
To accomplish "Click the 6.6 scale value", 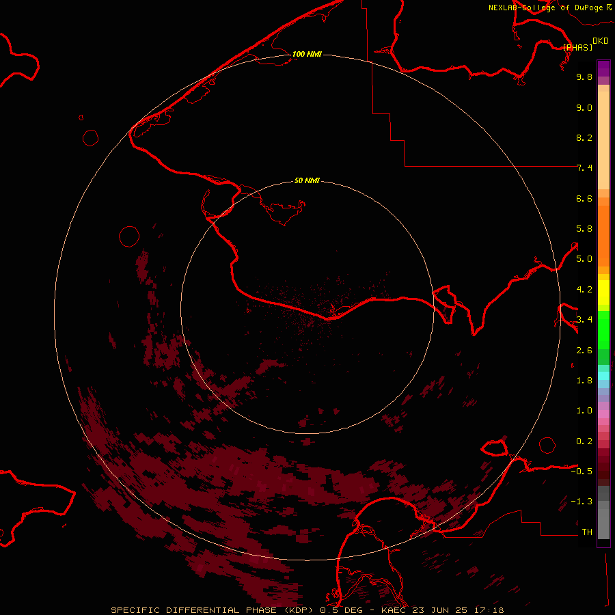I will (584, 198).
